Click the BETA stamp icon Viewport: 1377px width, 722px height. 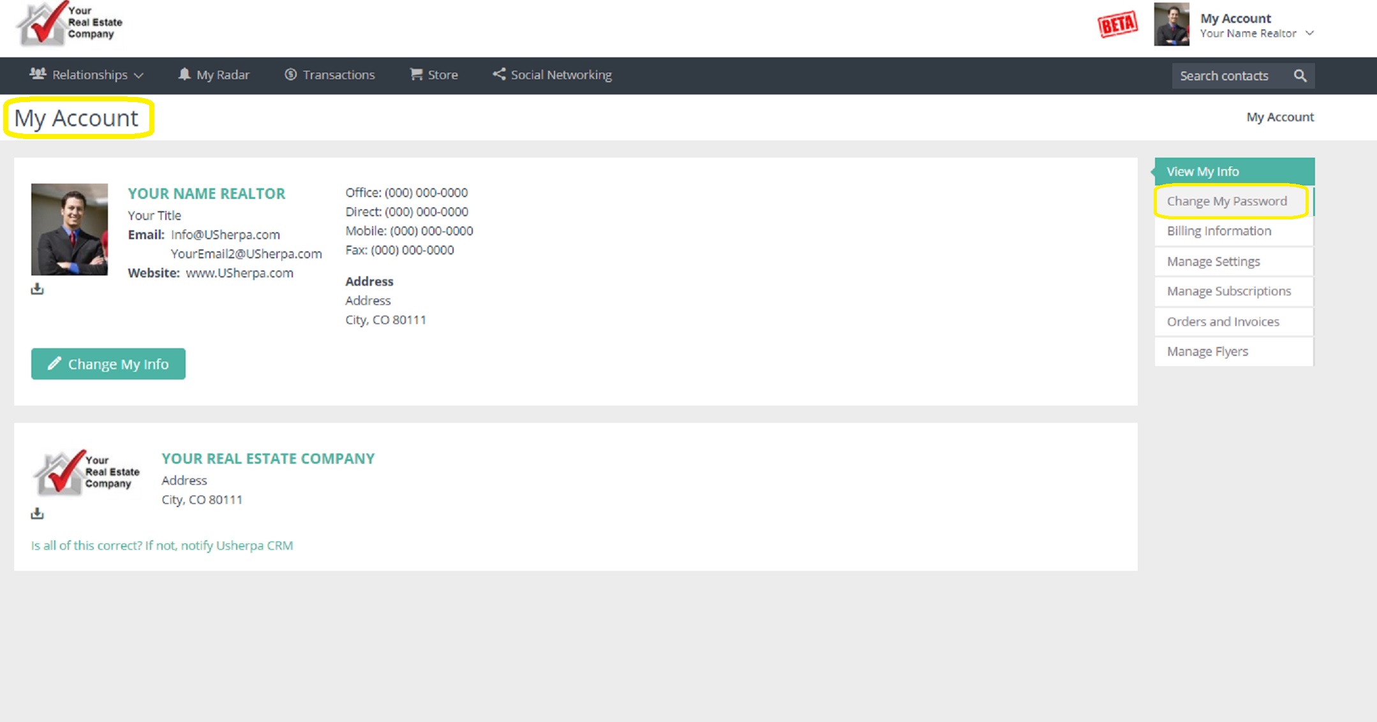1117,25
